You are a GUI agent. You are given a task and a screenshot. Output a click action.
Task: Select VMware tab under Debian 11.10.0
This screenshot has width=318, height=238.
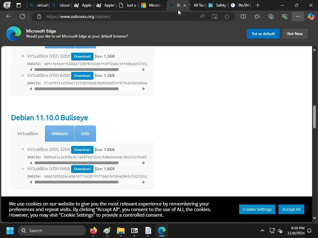click(60, 134)
